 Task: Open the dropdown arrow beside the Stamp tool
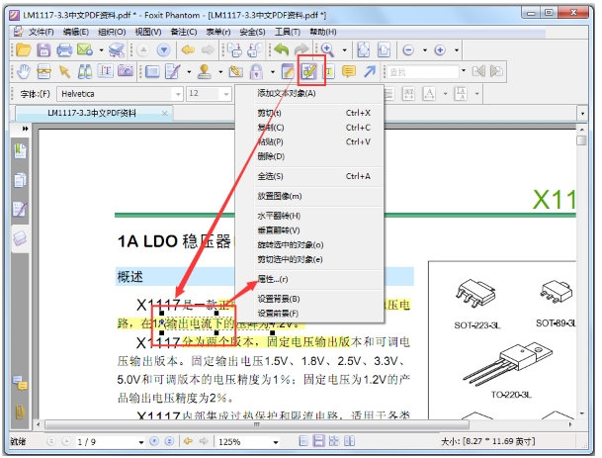(x=220, y=71)
